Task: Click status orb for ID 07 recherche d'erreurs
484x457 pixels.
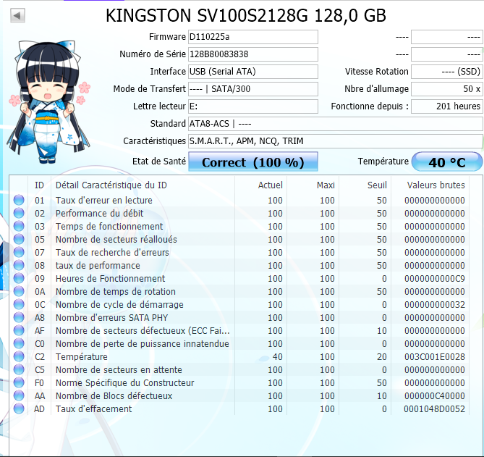Action: pyautogui.click(x=19, y=252)
